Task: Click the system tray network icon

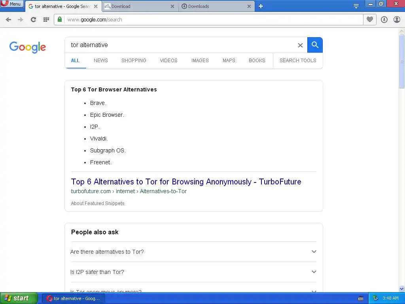Action: pyautogui.click(x=375, y=298)
